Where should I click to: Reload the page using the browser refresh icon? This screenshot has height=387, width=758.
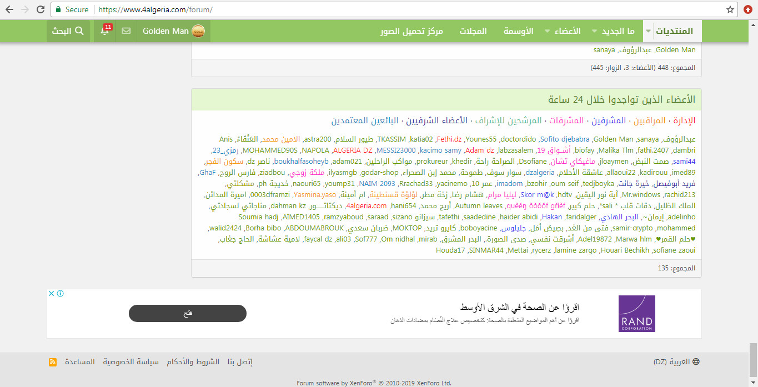[x=41, y=9]
